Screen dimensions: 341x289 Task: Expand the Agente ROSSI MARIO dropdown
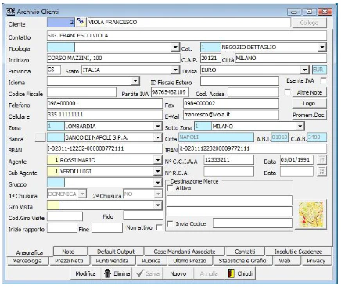[157, 160]
